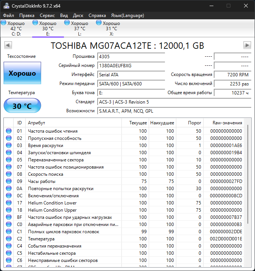Click the Raw-значения column header
The width and height of the screenshot is (255, 271).
224,123
